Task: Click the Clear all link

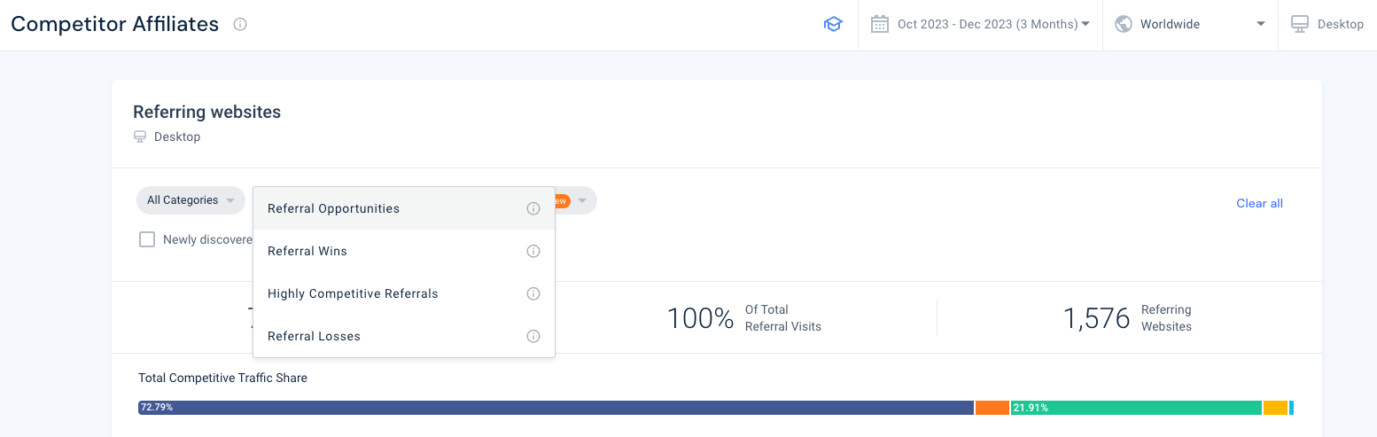Action: [x=1259, y=204]
